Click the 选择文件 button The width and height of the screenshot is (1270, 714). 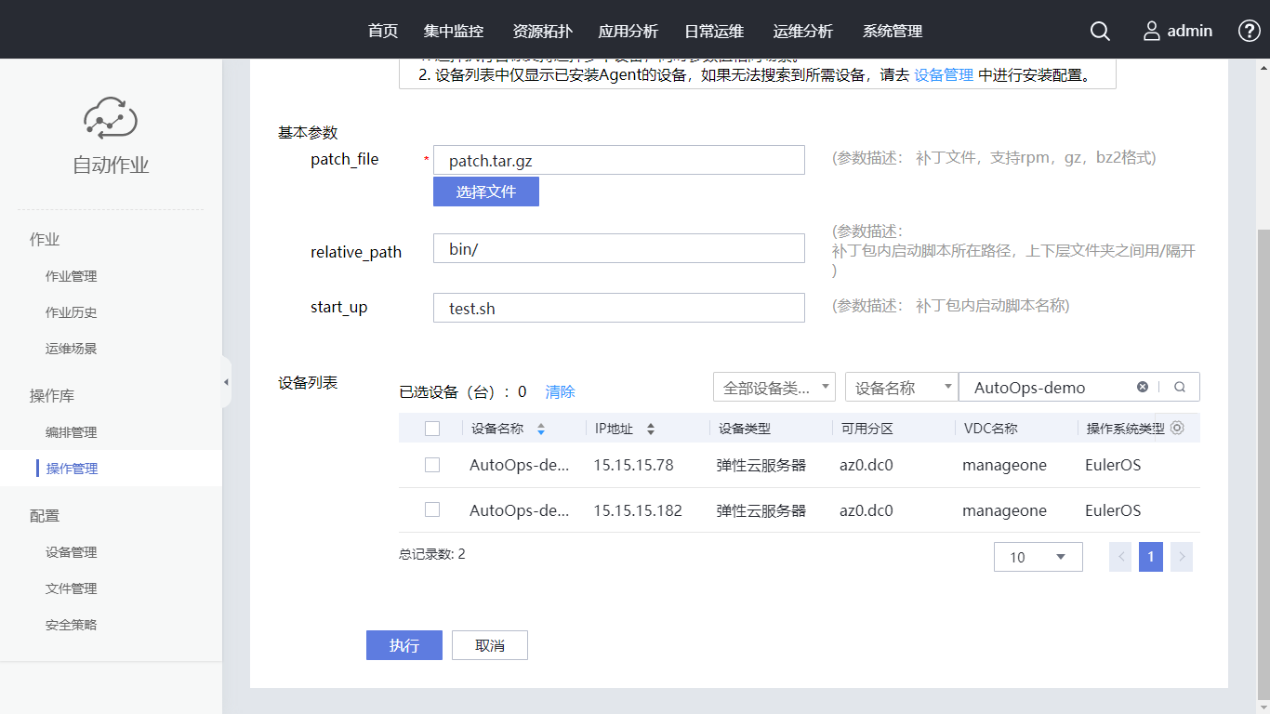tap(485, 192)
